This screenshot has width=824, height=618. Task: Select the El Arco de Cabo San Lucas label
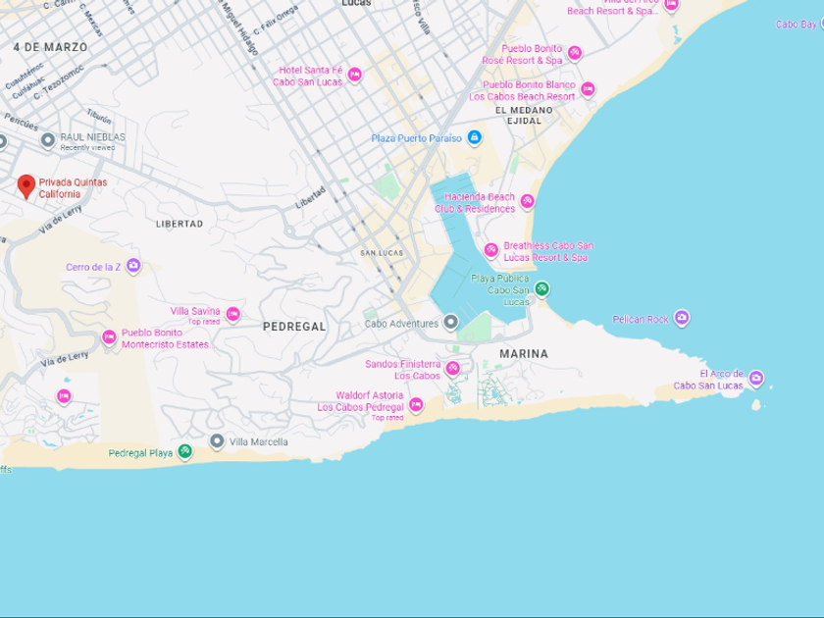[x=708, y=380]
